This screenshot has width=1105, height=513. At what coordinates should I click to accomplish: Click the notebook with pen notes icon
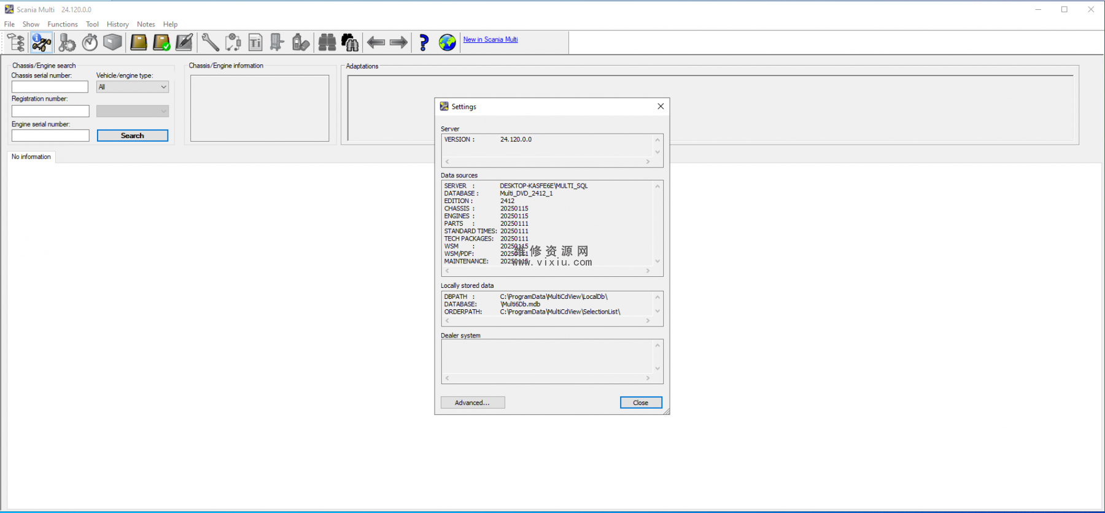[184, 42]
